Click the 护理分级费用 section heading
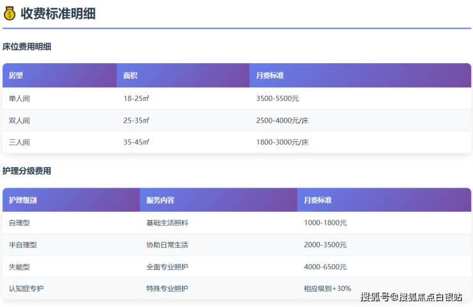The height and width of the screenshot is (307, 473). [x=27, y=171]
